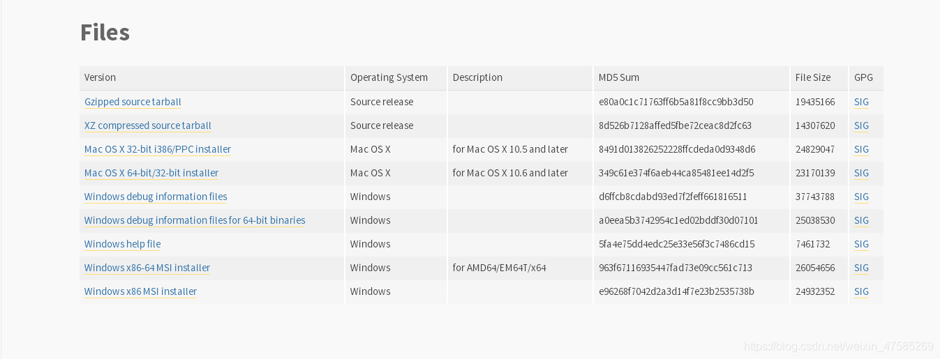Viewport: 940px width, 359px height.
Task: Open SIG for Windows x86 MSI installer
Action: click(x=861, y=291)
